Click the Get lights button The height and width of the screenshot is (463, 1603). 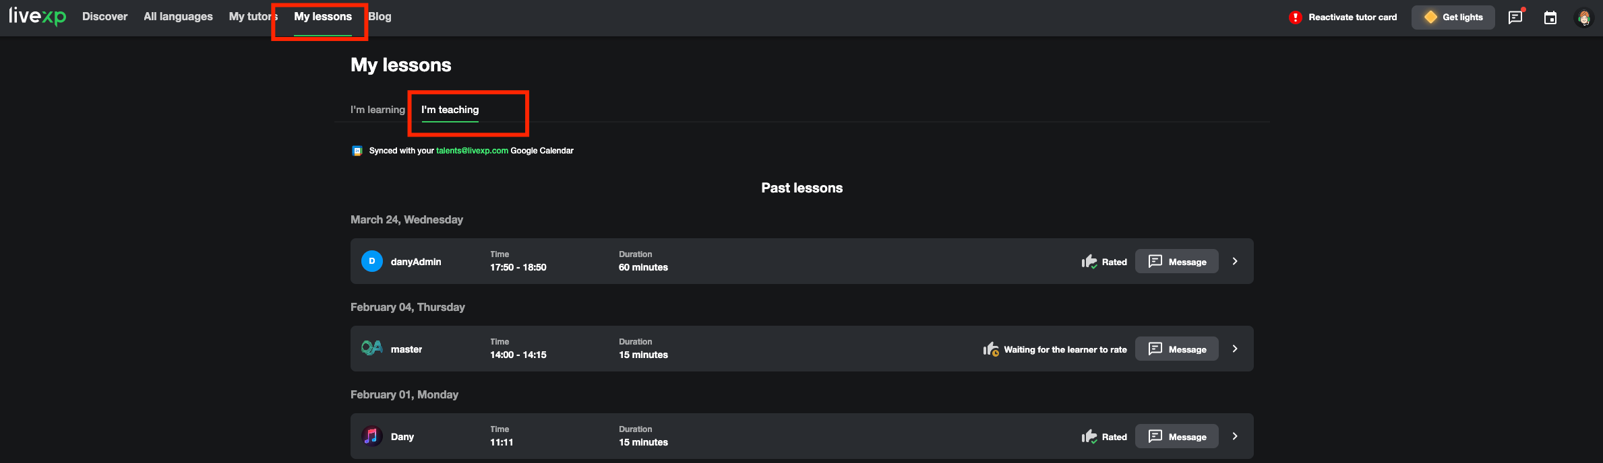(1453, 17)
